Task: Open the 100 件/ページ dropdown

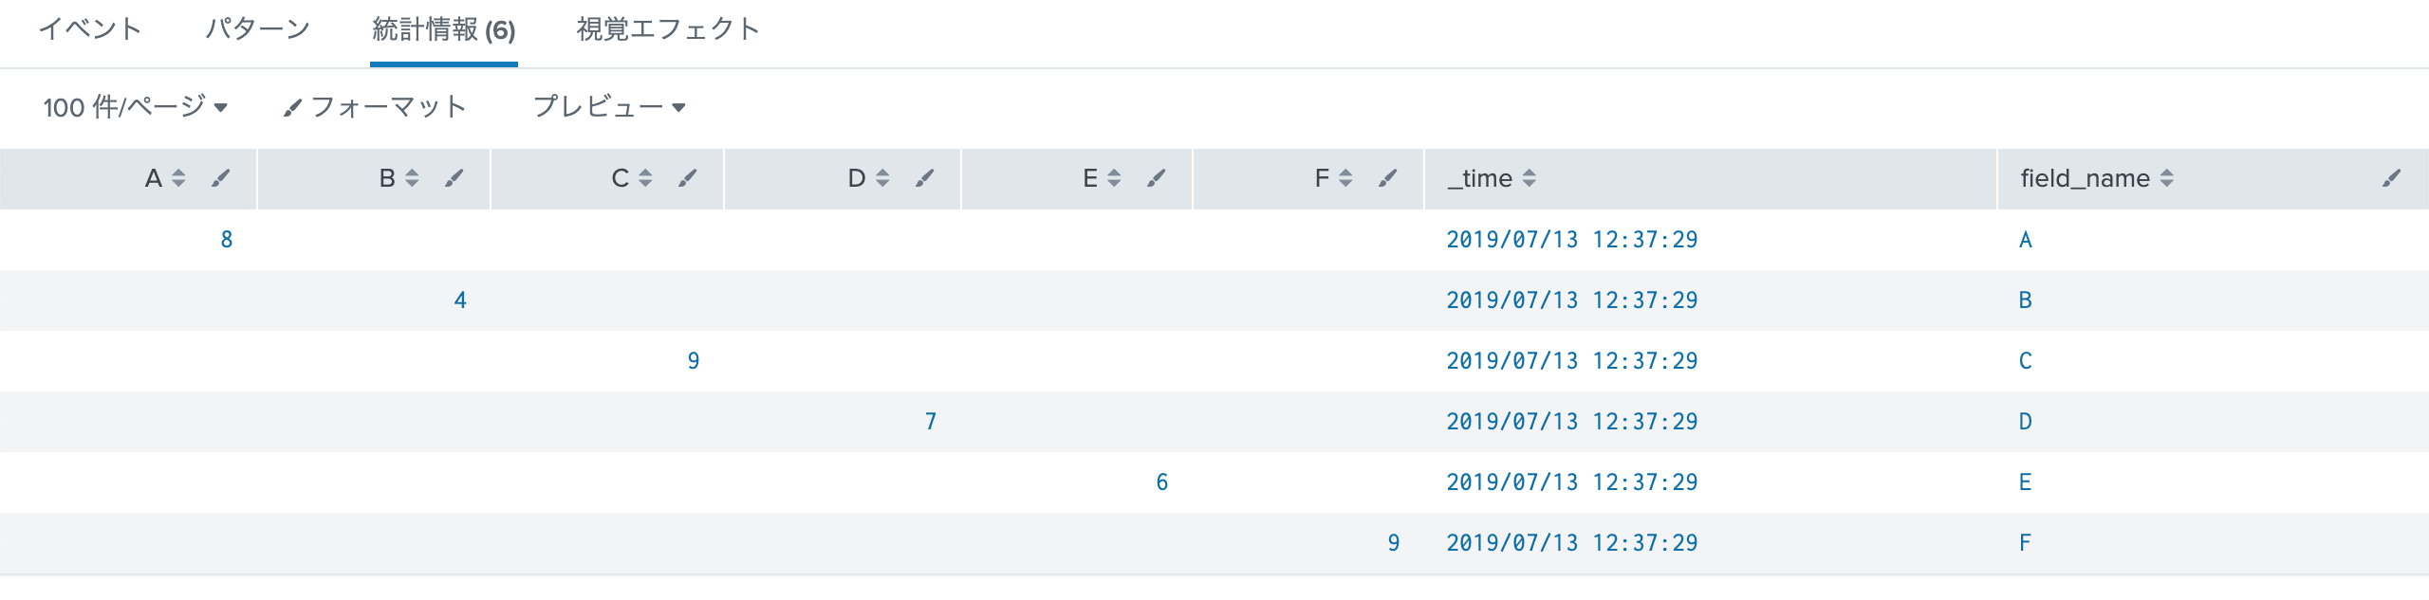Action: pos(135,107)
